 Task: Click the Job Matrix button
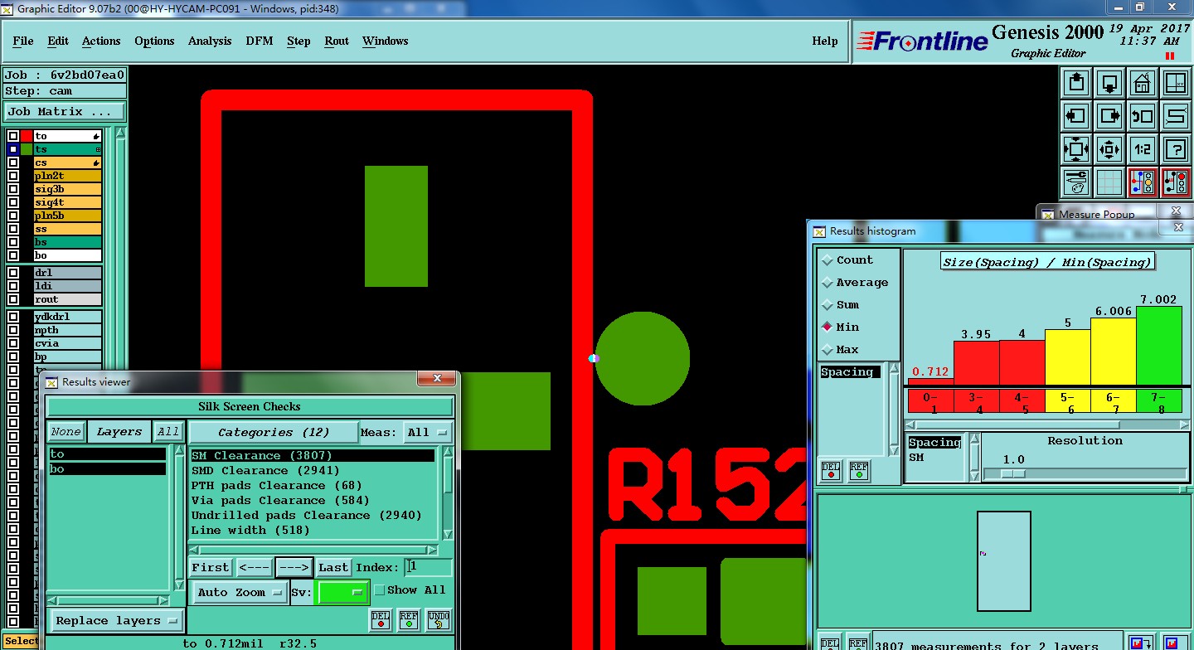click(x=65, y=112)
